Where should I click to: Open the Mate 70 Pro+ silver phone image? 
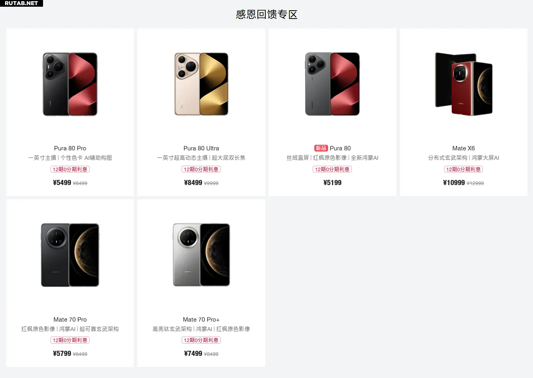[x=201, y=255]
